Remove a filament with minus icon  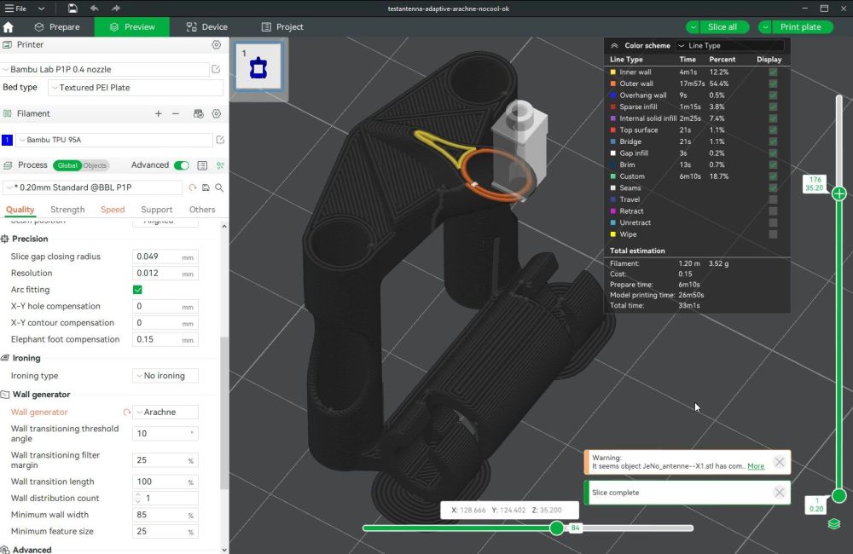pos(176,113)
